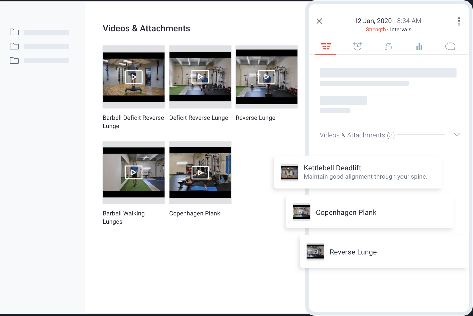473x316 pixels.
Task: Click the Kettlebell Deadlift thumbnail image
Action: [x=289, y=173]
